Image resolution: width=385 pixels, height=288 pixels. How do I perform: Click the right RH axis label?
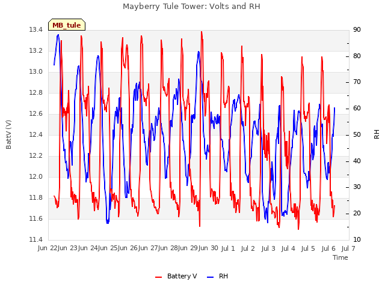coord(377,134)
